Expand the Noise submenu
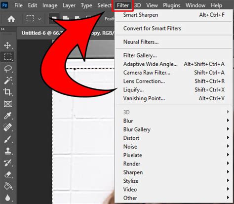The width and height of the screenshot is (234, 204). point(174,147)
